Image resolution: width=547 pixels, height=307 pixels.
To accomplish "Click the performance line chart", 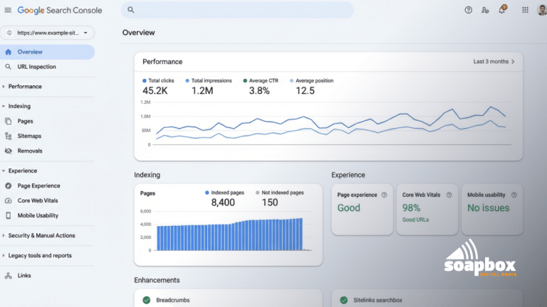I will tap(330, 124).
